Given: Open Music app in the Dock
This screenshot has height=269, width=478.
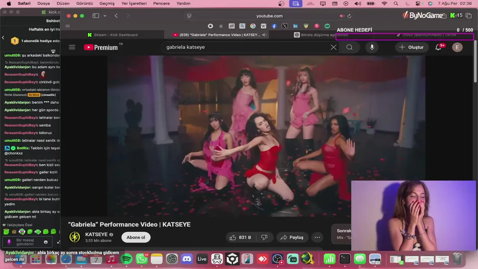Looking at the screenshot, I should (111, 259).
